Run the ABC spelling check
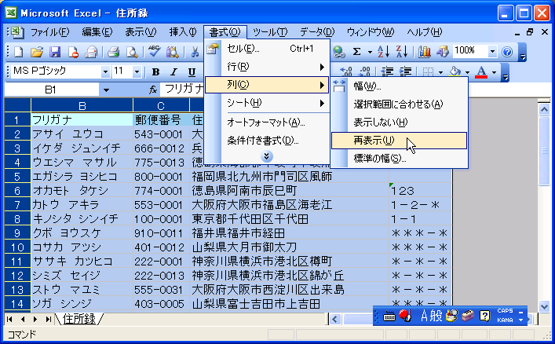 click(155, 51)
